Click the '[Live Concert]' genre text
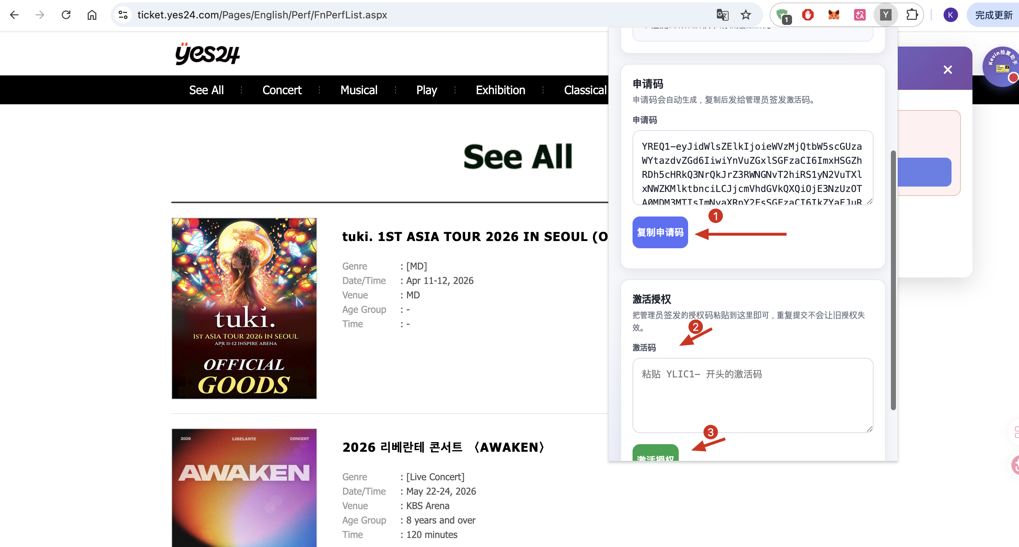Viewport: 1019px width, 547px height. (x=435, y=477)
